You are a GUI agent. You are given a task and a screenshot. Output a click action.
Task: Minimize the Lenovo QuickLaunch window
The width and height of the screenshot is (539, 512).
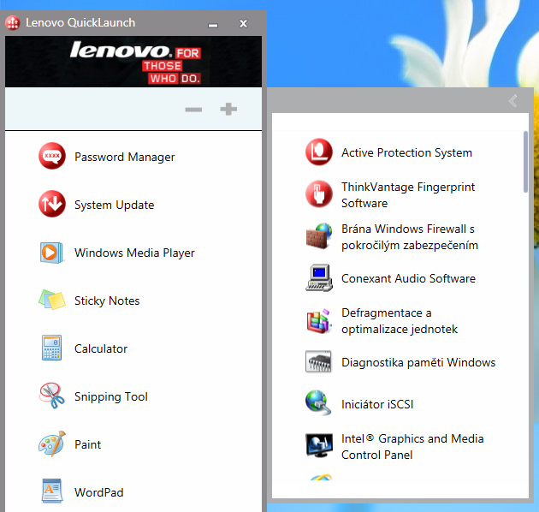click(213, 25)
